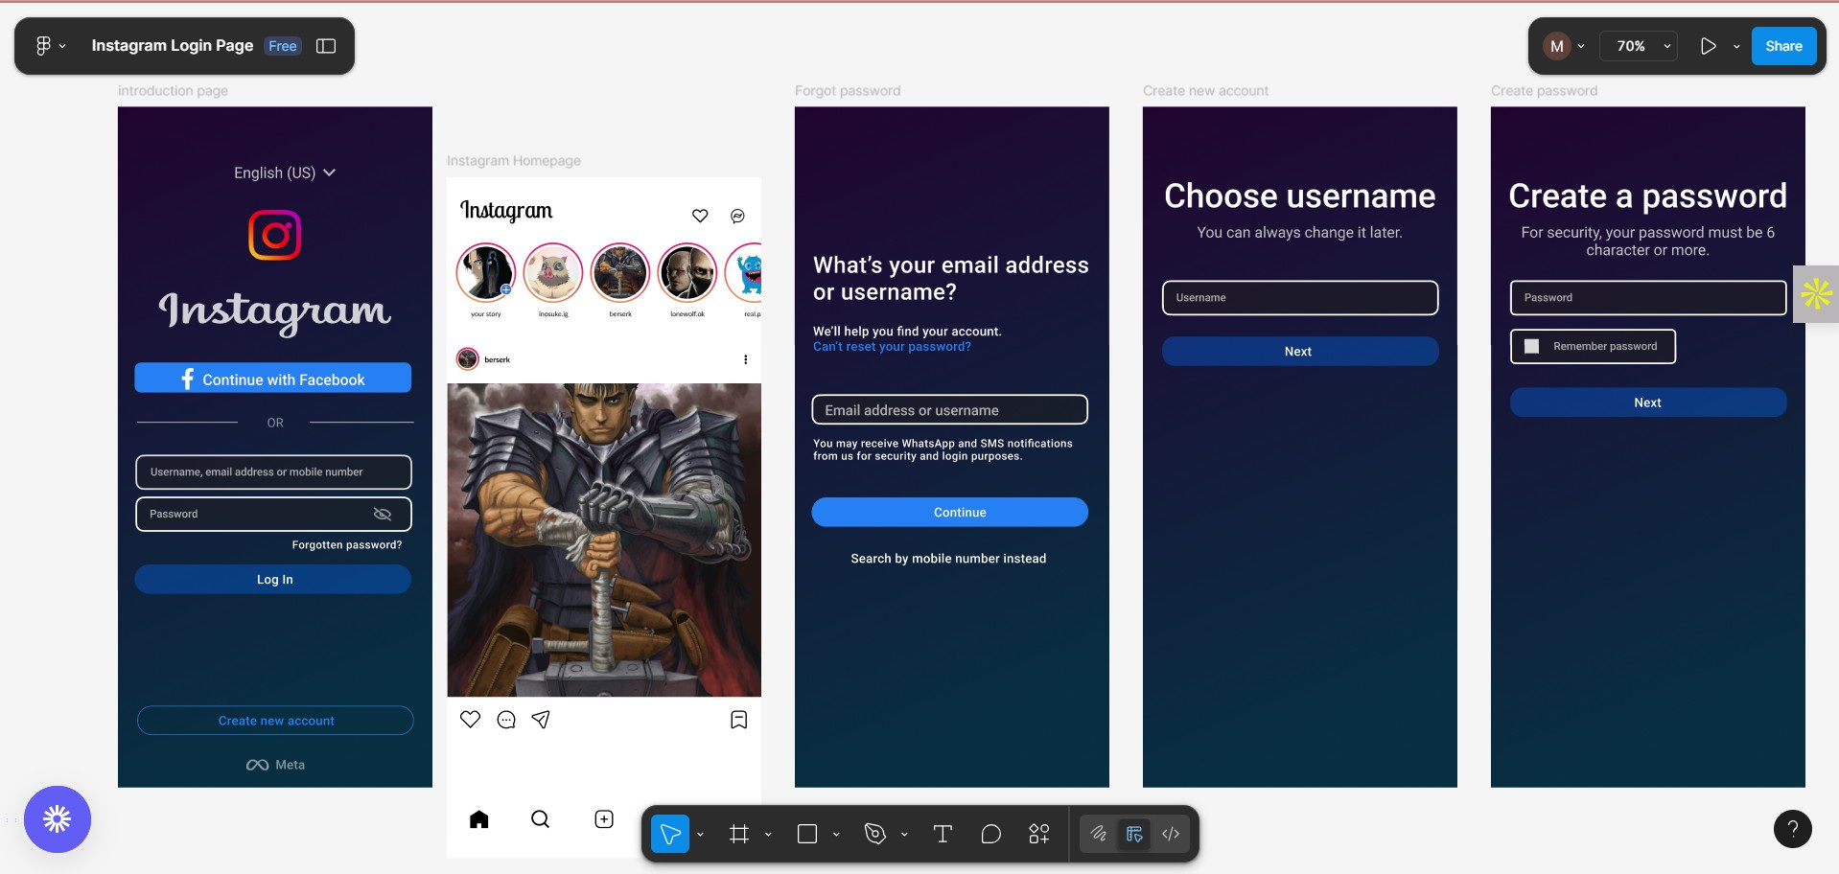Screen dimensions: 1839x874
Task: Toggle password visibility eye icon
Action: pos(383,514)
